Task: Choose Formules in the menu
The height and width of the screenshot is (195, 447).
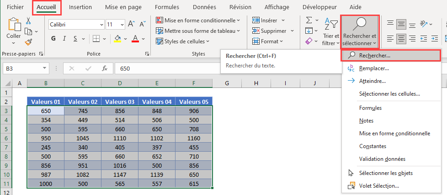Action: tap(391, 108)
